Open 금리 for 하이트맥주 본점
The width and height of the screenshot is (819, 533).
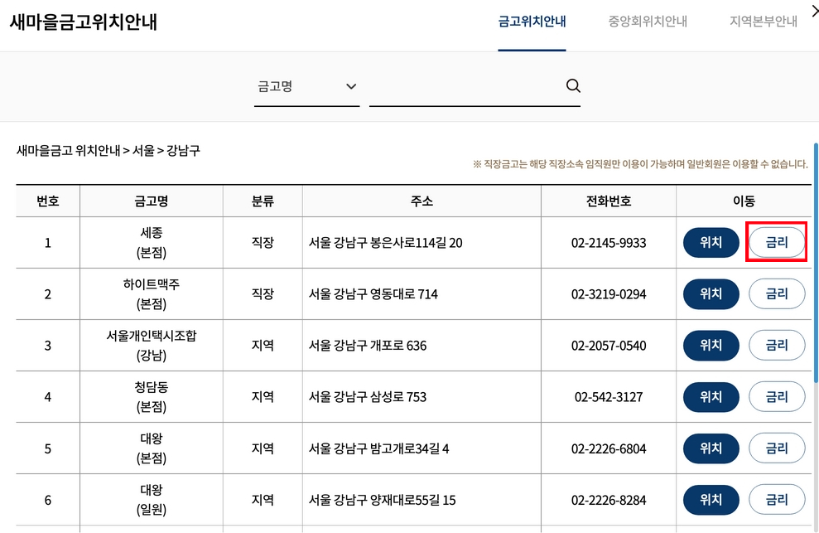tap(777, 293)
